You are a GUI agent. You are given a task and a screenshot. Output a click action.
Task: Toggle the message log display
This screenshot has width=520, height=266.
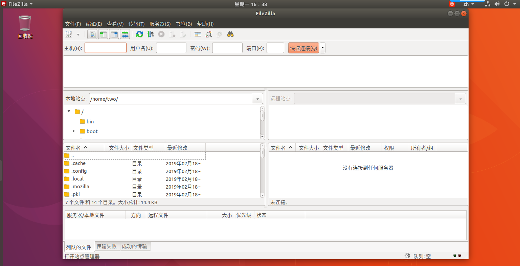[x=92, y=34]
